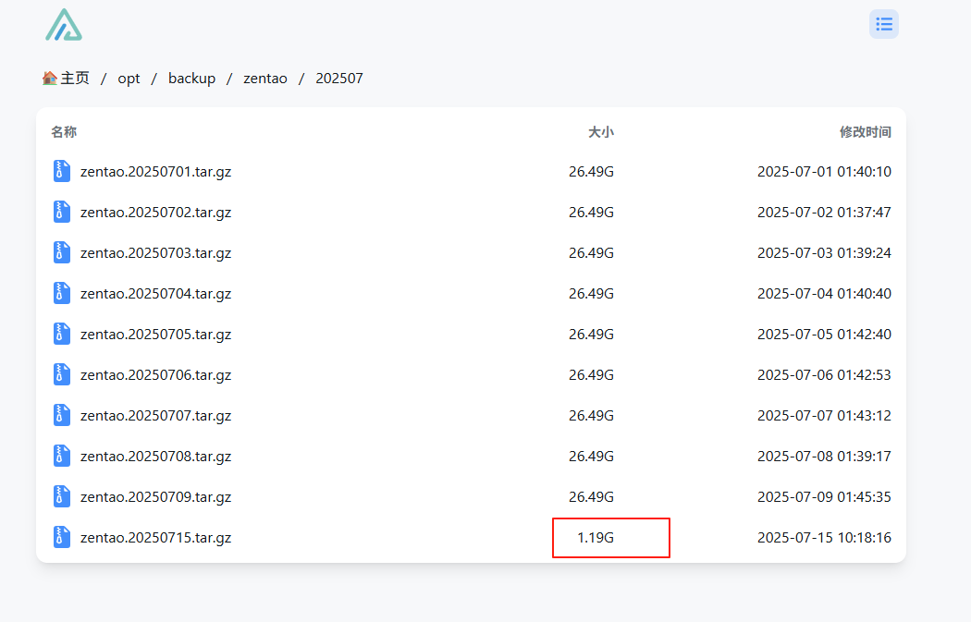Click size 26.49G of zentao.20250709.tar.gz
This screenshot has width=971, height=622.
[x=592, y=497]
